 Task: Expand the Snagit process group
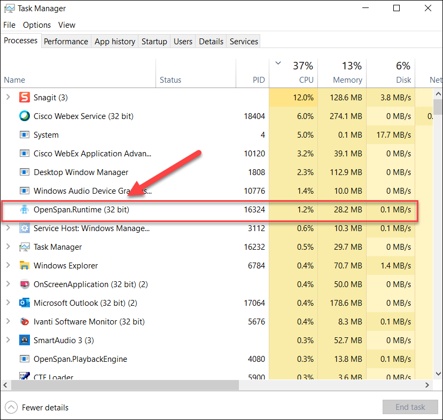(x=8, y=98)
